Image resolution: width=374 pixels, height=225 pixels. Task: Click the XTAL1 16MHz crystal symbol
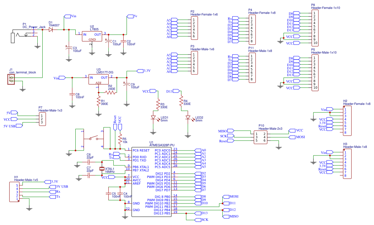(102, 169)
